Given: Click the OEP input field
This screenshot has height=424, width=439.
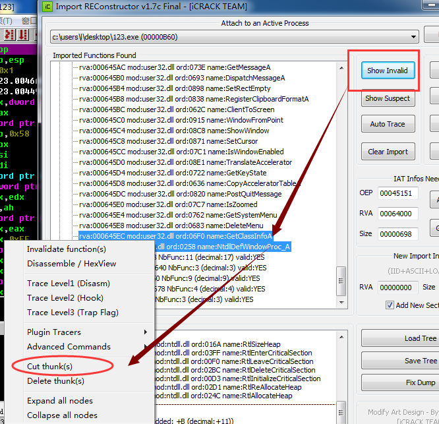Looking at the screenshot, I should pos(397,193).
